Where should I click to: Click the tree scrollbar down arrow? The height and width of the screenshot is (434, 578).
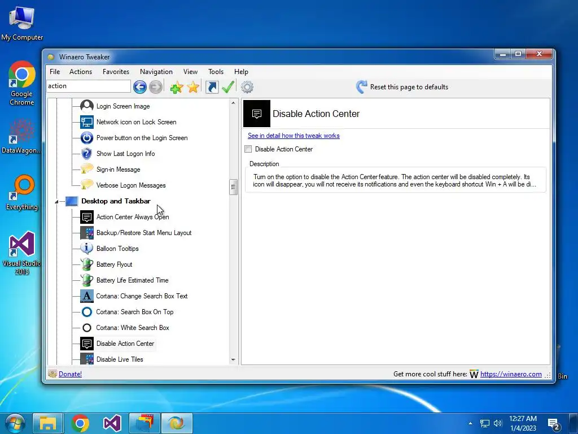233,359
